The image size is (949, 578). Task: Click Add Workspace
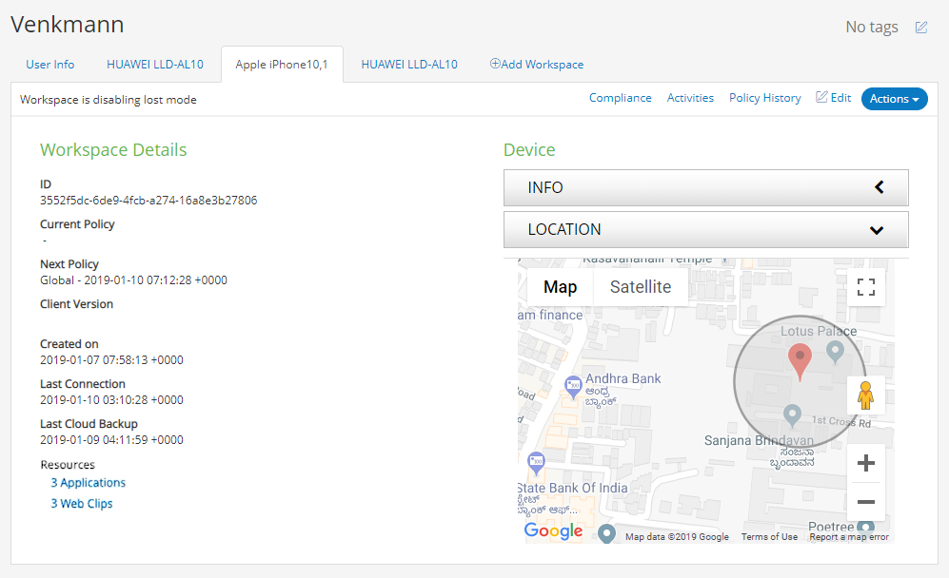[537, 64]
